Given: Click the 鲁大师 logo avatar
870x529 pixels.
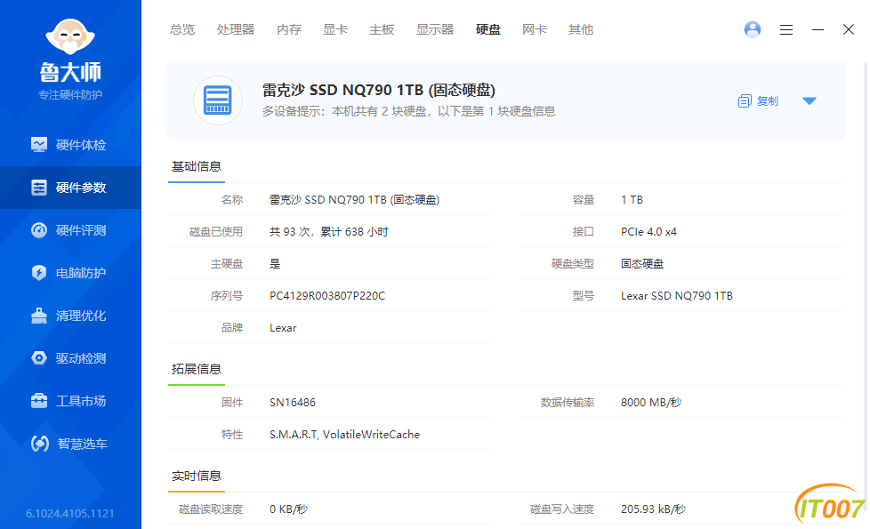Looking at the screenshot, I should pyautogui.click(x=70, y=36).
